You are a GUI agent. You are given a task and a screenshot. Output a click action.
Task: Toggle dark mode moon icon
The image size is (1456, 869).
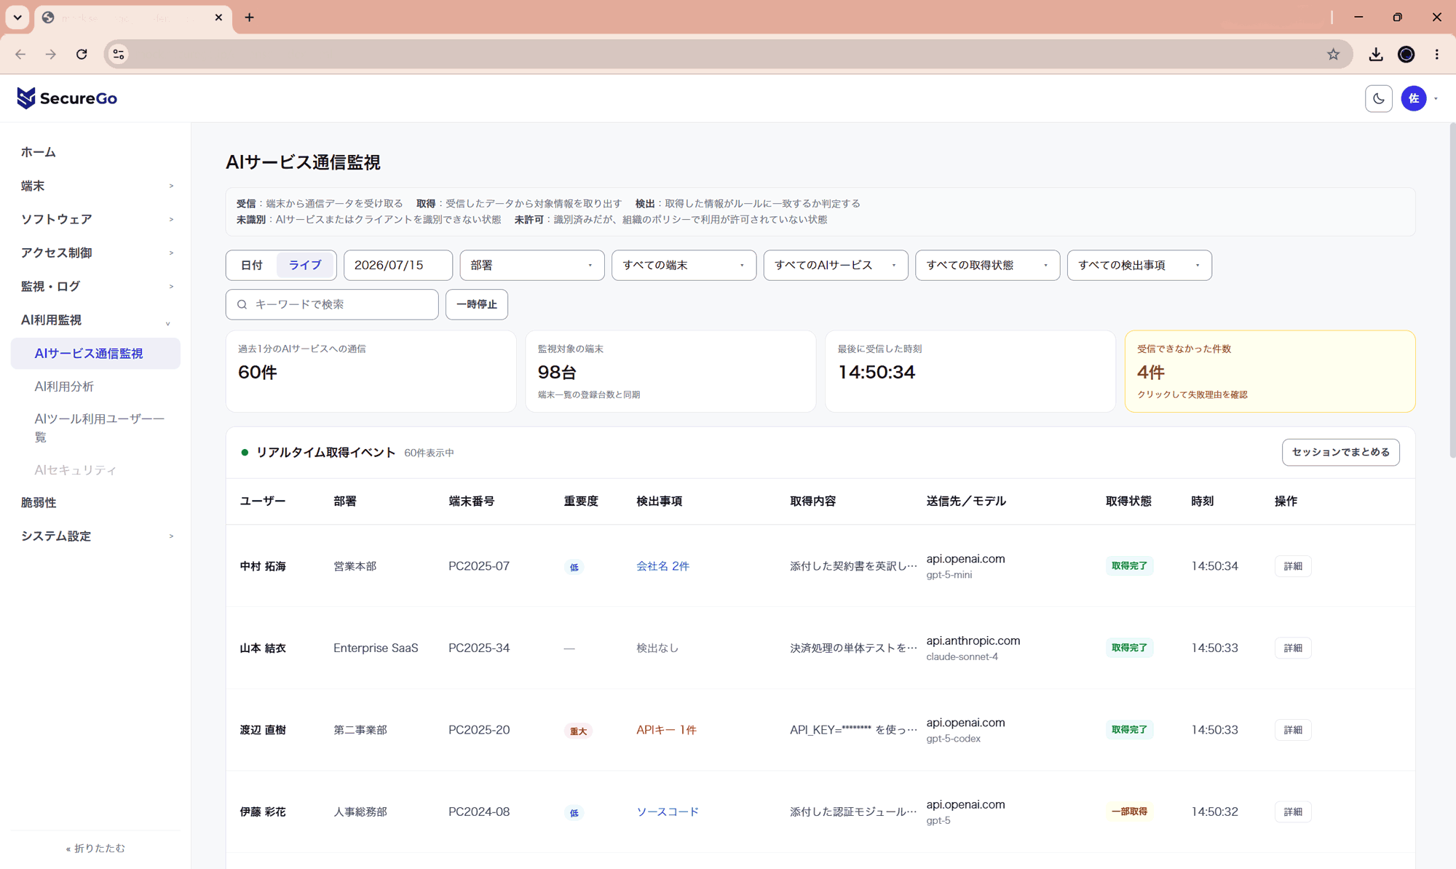click(1378, 98)
